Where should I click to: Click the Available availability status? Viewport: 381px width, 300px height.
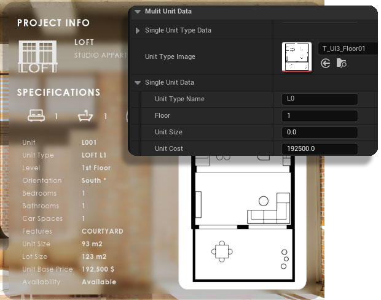(x=99, y=282)
